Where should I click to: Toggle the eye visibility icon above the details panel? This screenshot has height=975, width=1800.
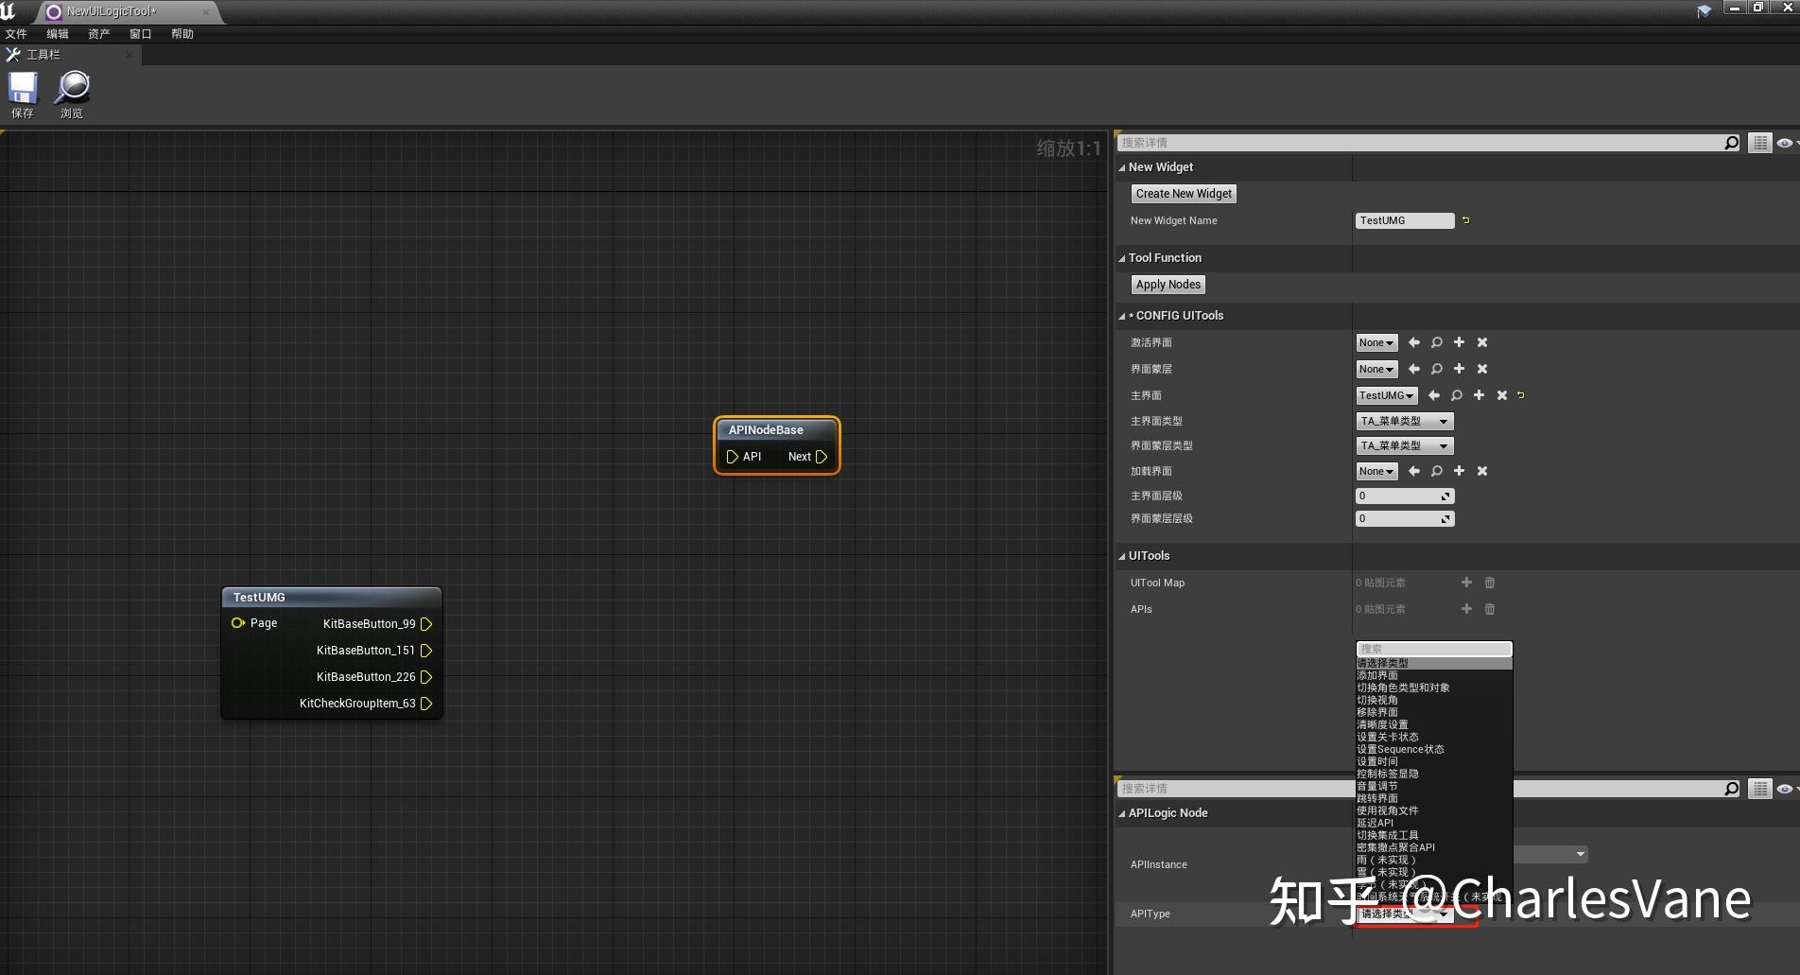[1784, 142]
